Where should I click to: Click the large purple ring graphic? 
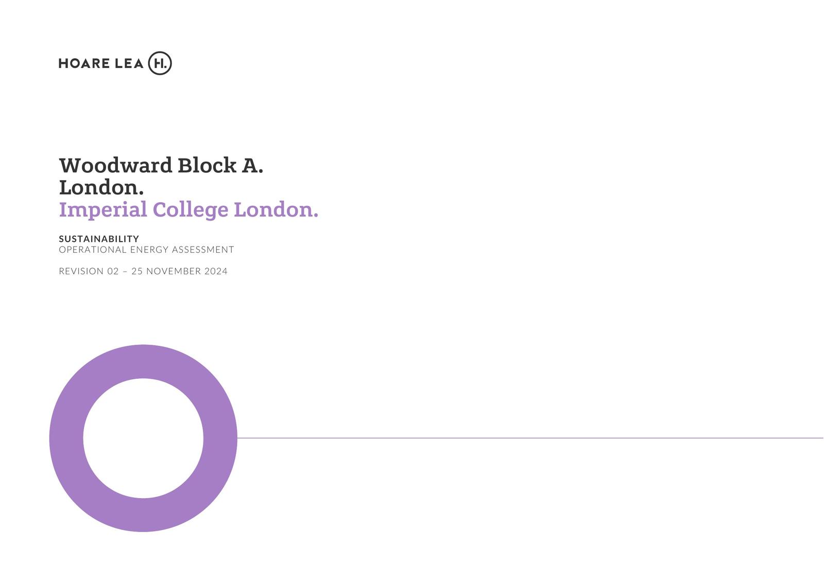[65, 438]
